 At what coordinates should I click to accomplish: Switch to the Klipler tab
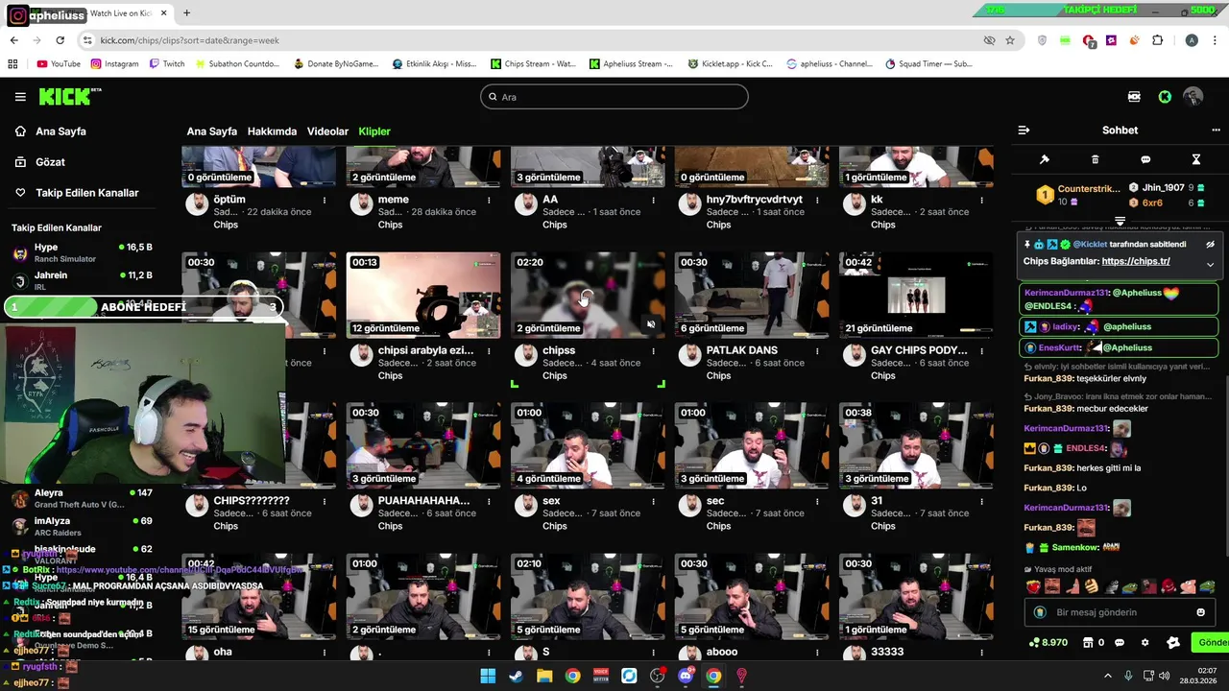pyautogui.click(x=374, y=131)
